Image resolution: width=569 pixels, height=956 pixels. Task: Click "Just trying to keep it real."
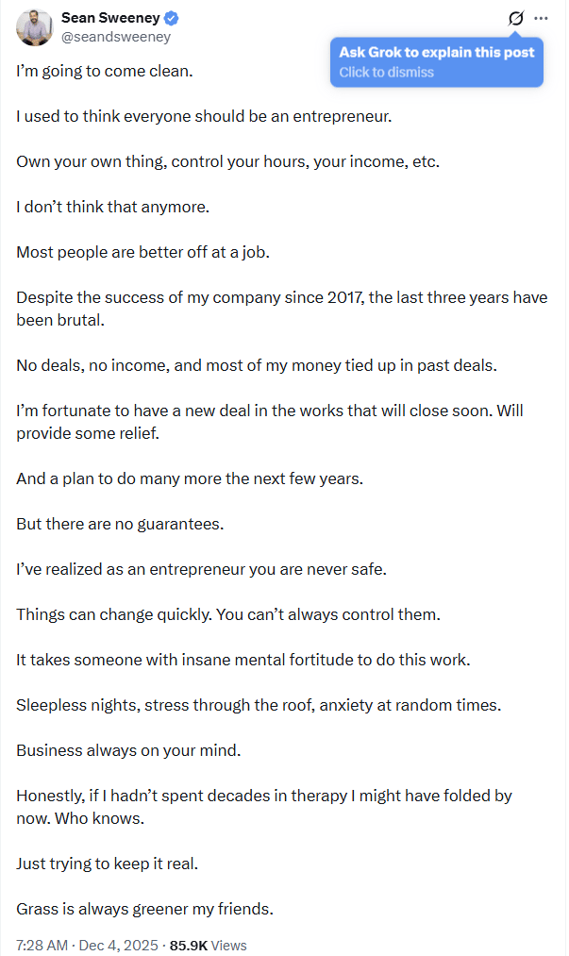tap(107, 864)
